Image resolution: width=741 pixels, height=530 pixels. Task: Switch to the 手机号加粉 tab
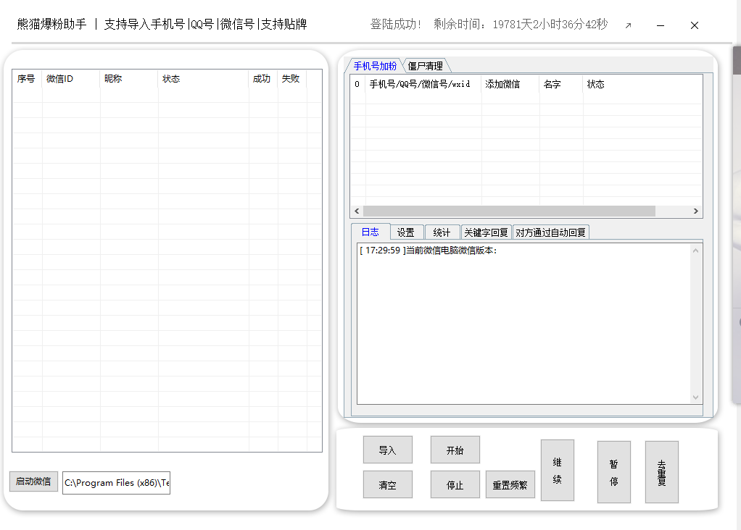pyautogui.click(x=375, y=66)
